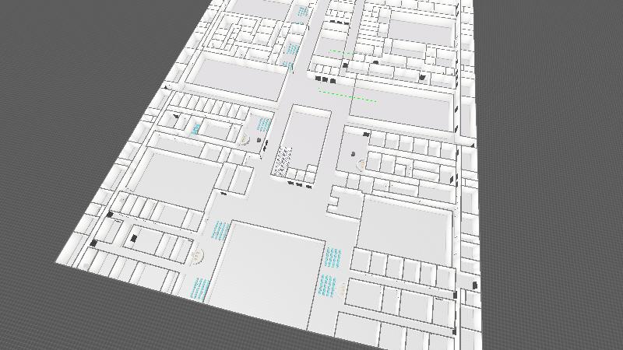Click the round desk right of the central building
The height and width of the screenshot is (350, 623).
click(361, 164)
